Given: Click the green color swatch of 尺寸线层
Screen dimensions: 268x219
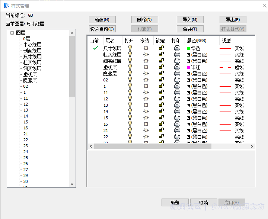Looking at the screenshot, I should (189, 48).
